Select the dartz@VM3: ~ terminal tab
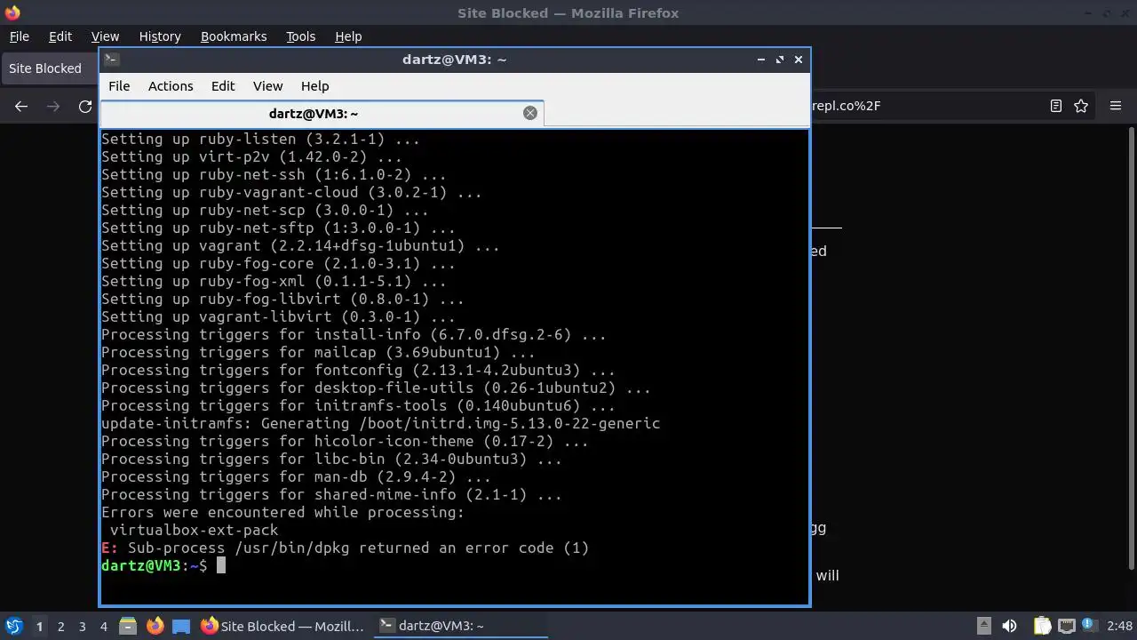The height and width of the screenshot is (640, 1137). coord(322,114)
